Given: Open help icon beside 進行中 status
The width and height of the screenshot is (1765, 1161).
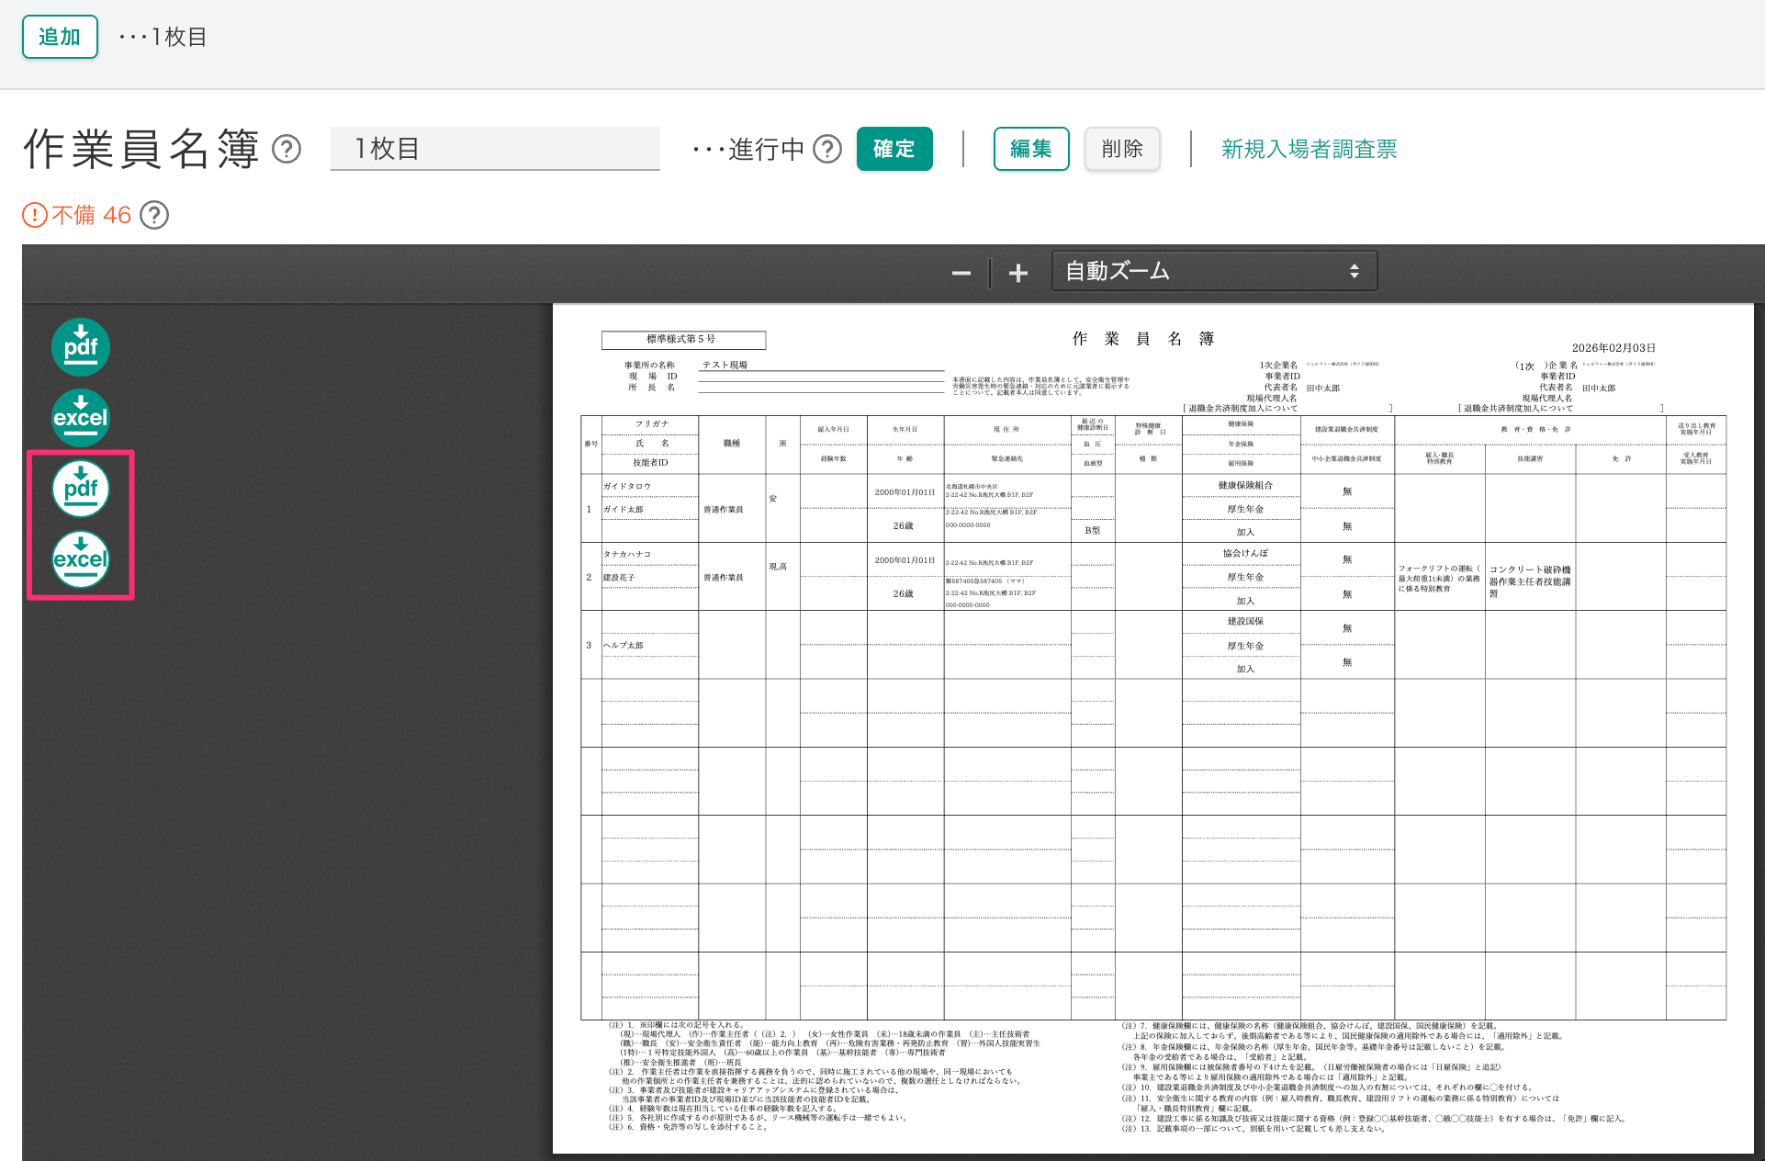Looking at the screenshot, I should (827, 149).
